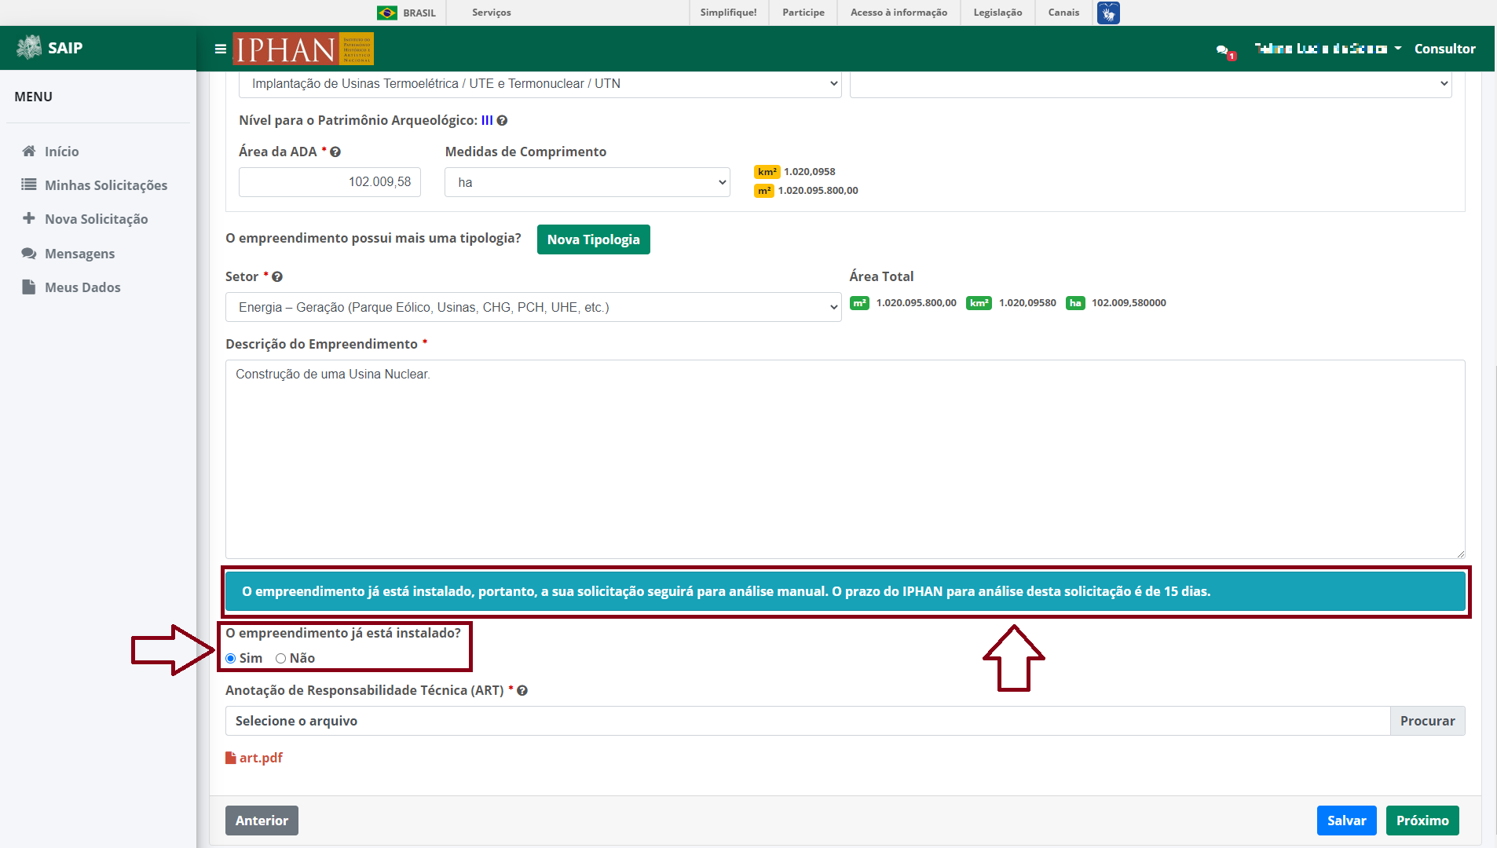Viewport: 1497px width, 848px height.
Task: Click the Área da ADA input field
Action: click(330, 182)
